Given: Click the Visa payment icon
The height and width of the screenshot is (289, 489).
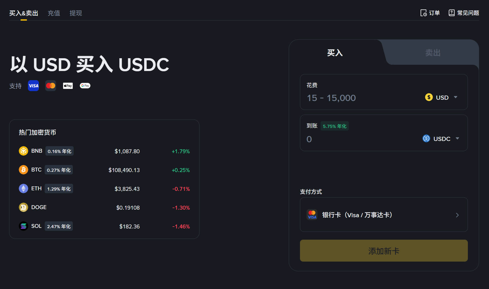Looking at the screenshot, I should pyautogui.click(x=33, y=86).
